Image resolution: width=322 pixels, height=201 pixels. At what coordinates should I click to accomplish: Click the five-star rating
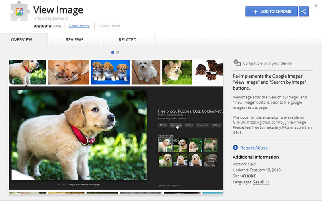click(43, 26)
